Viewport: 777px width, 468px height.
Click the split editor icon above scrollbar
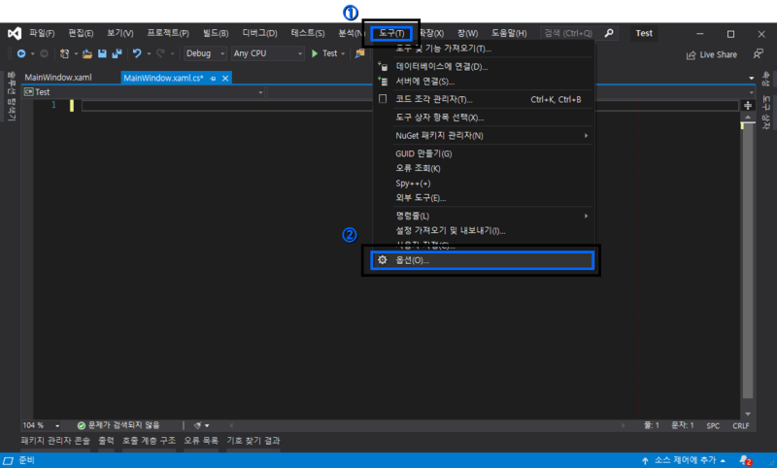pos(748,106)
